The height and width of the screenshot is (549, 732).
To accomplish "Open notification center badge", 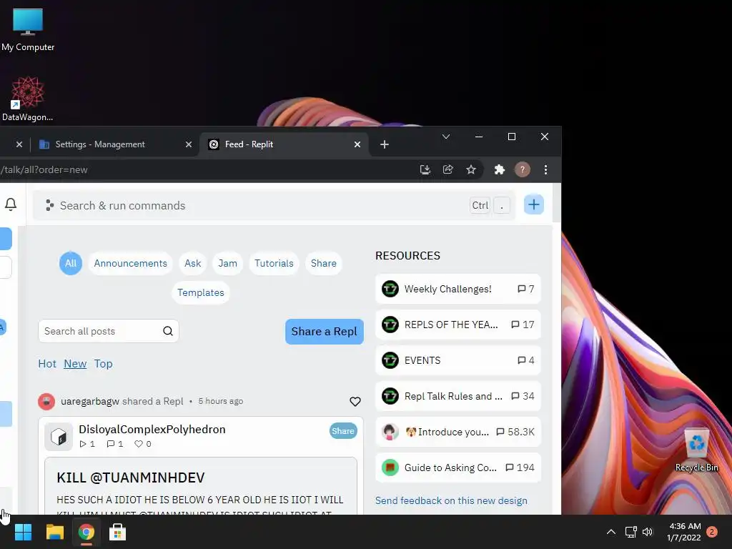I will [712, 532].
